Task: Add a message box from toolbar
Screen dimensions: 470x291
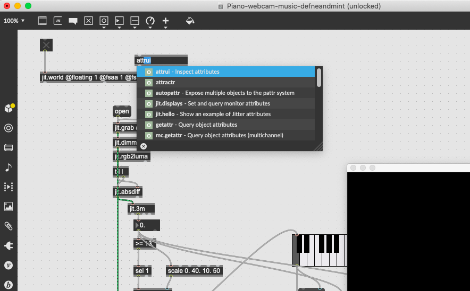Action: (x=58, y=21)
